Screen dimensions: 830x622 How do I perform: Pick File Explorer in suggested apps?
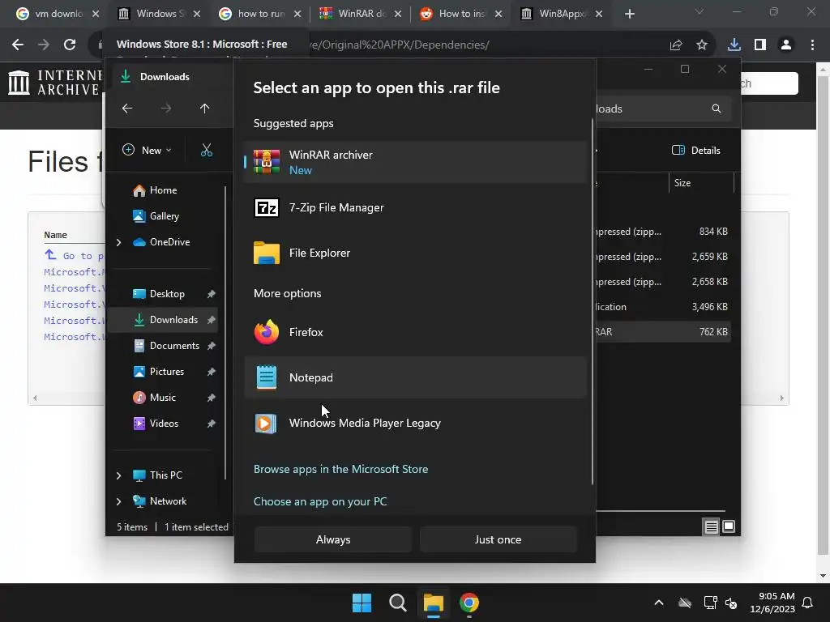pyautogui.click(x=416, y=253)
